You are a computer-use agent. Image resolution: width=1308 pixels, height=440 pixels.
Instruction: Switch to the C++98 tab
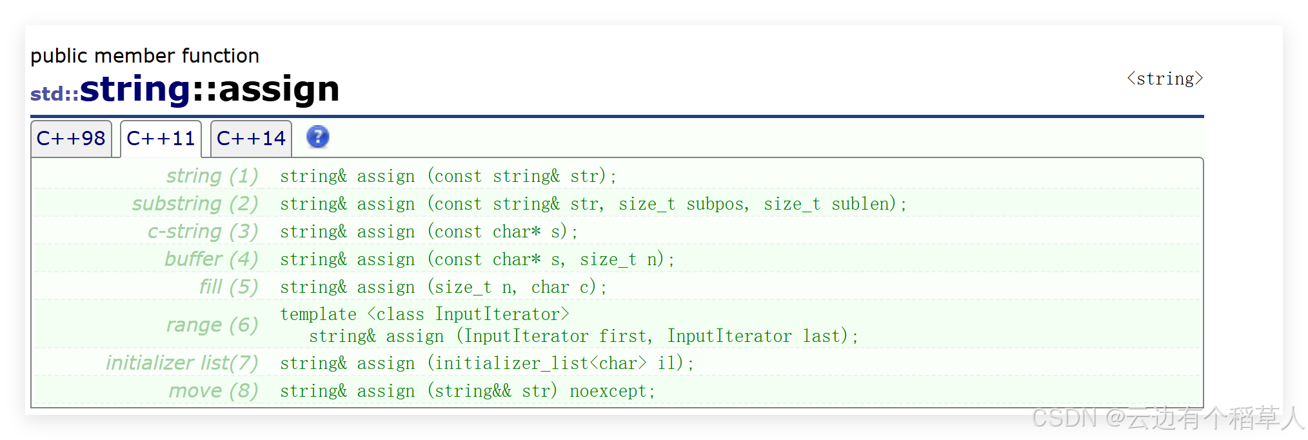(71, 138)
